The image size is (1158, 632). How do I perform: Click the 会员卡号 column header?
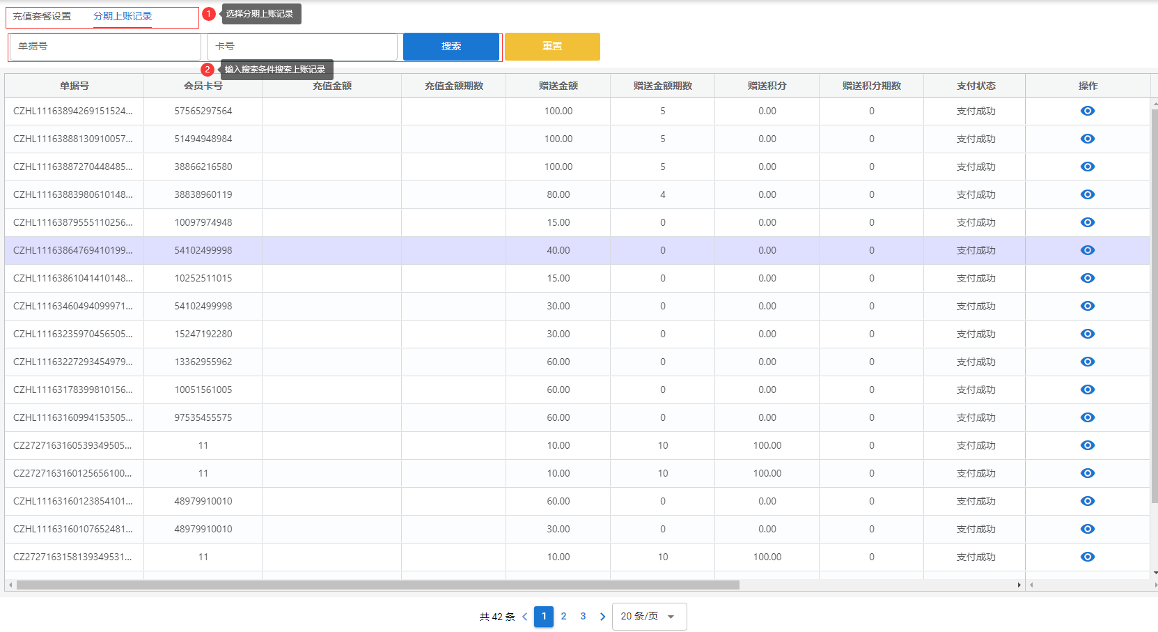[x=203, y=86]
